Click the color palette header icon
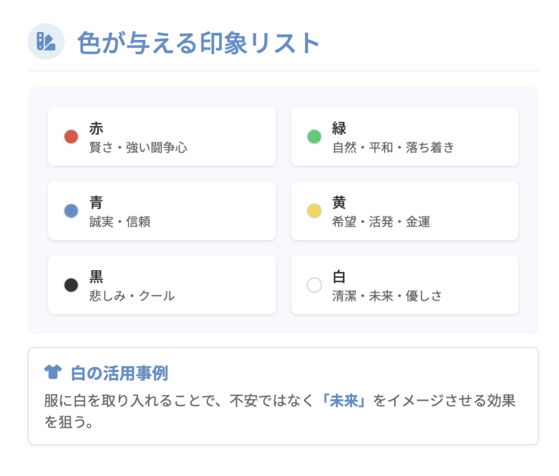 pyautogui.click(x=46, y=41)
